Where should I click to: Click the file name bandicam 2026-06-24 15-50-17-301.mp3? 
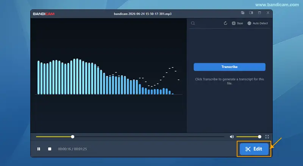143,14
